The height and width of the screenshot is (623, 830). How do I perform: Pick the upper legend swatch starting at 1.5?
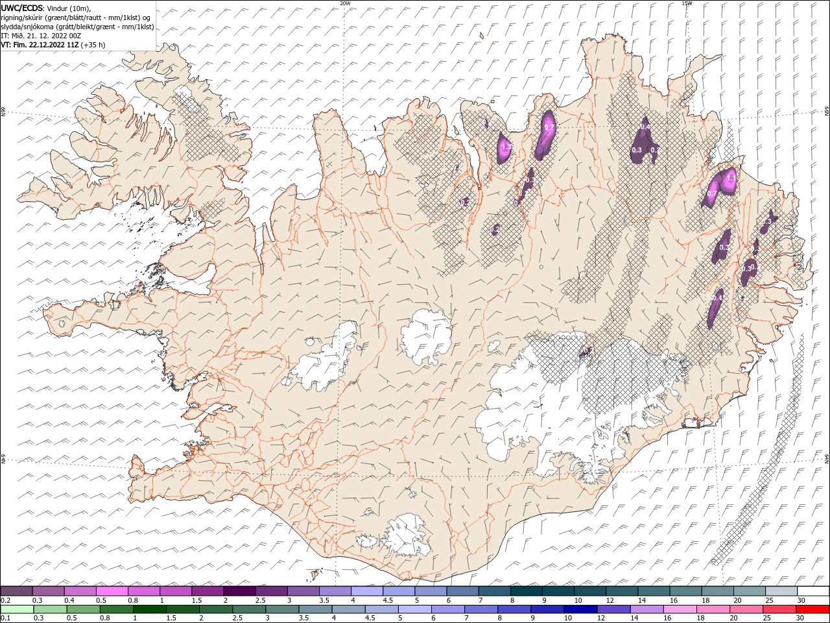click(x=207, y=591)
